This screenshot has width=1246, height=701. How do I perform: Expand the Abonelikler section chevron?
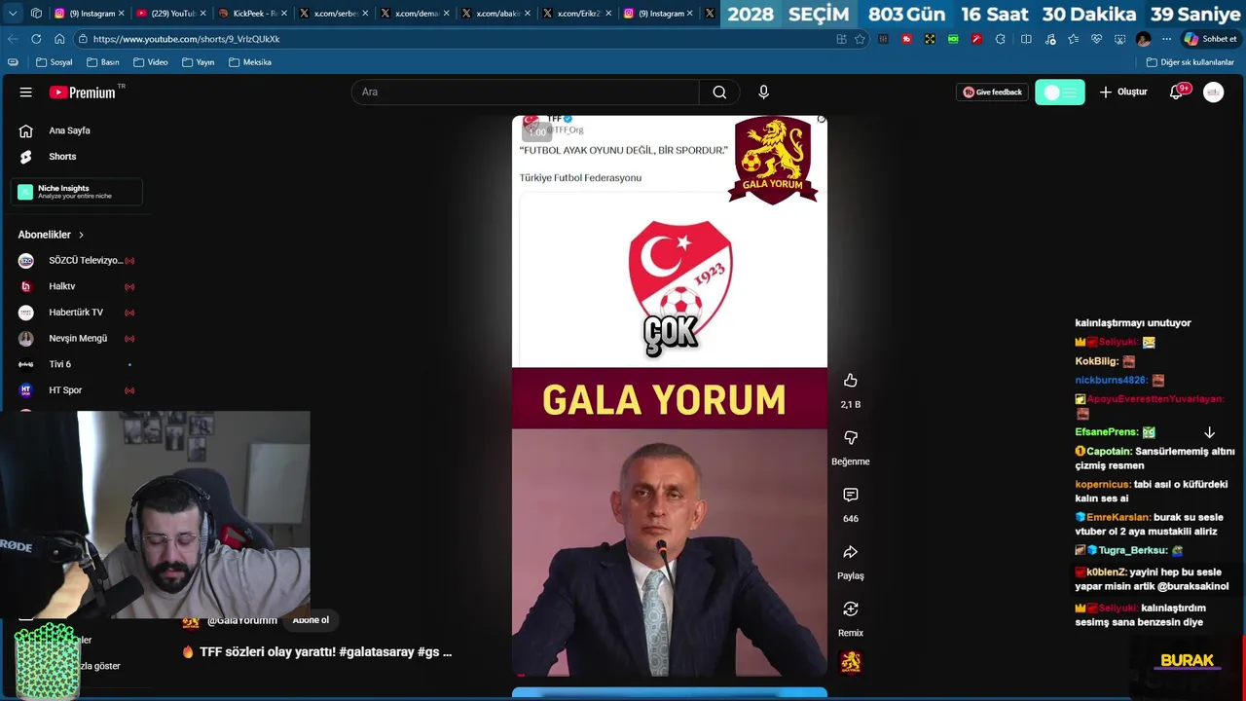[x=81, y=235]
